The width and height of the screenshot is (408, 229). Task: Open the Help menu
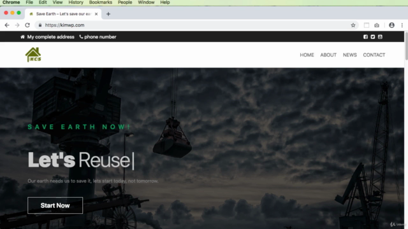[165, 3]
